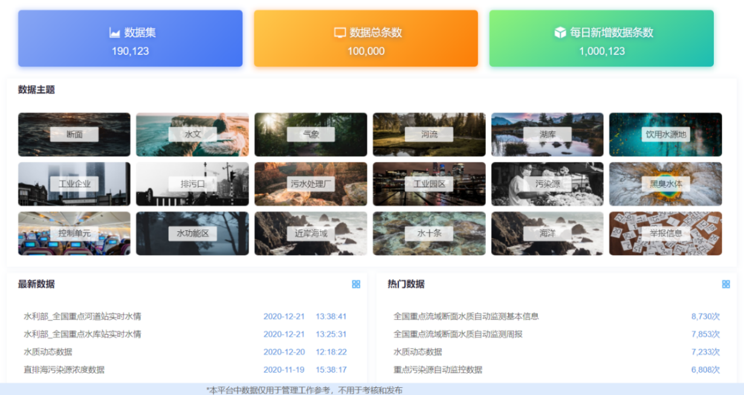Click 重点污染源自动监控数据 in hot data list

(438, 370)
